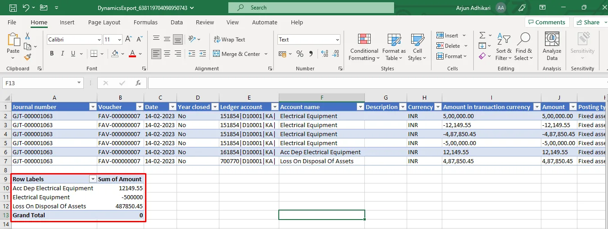Apply the Fill Color bucket
This screenshot has height=229, width=608.
coord(115,54)
